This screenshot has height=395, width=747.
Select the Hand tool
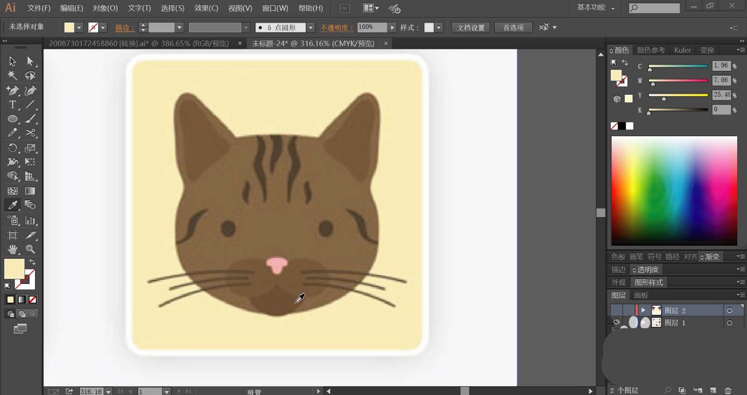coord(13,249)
